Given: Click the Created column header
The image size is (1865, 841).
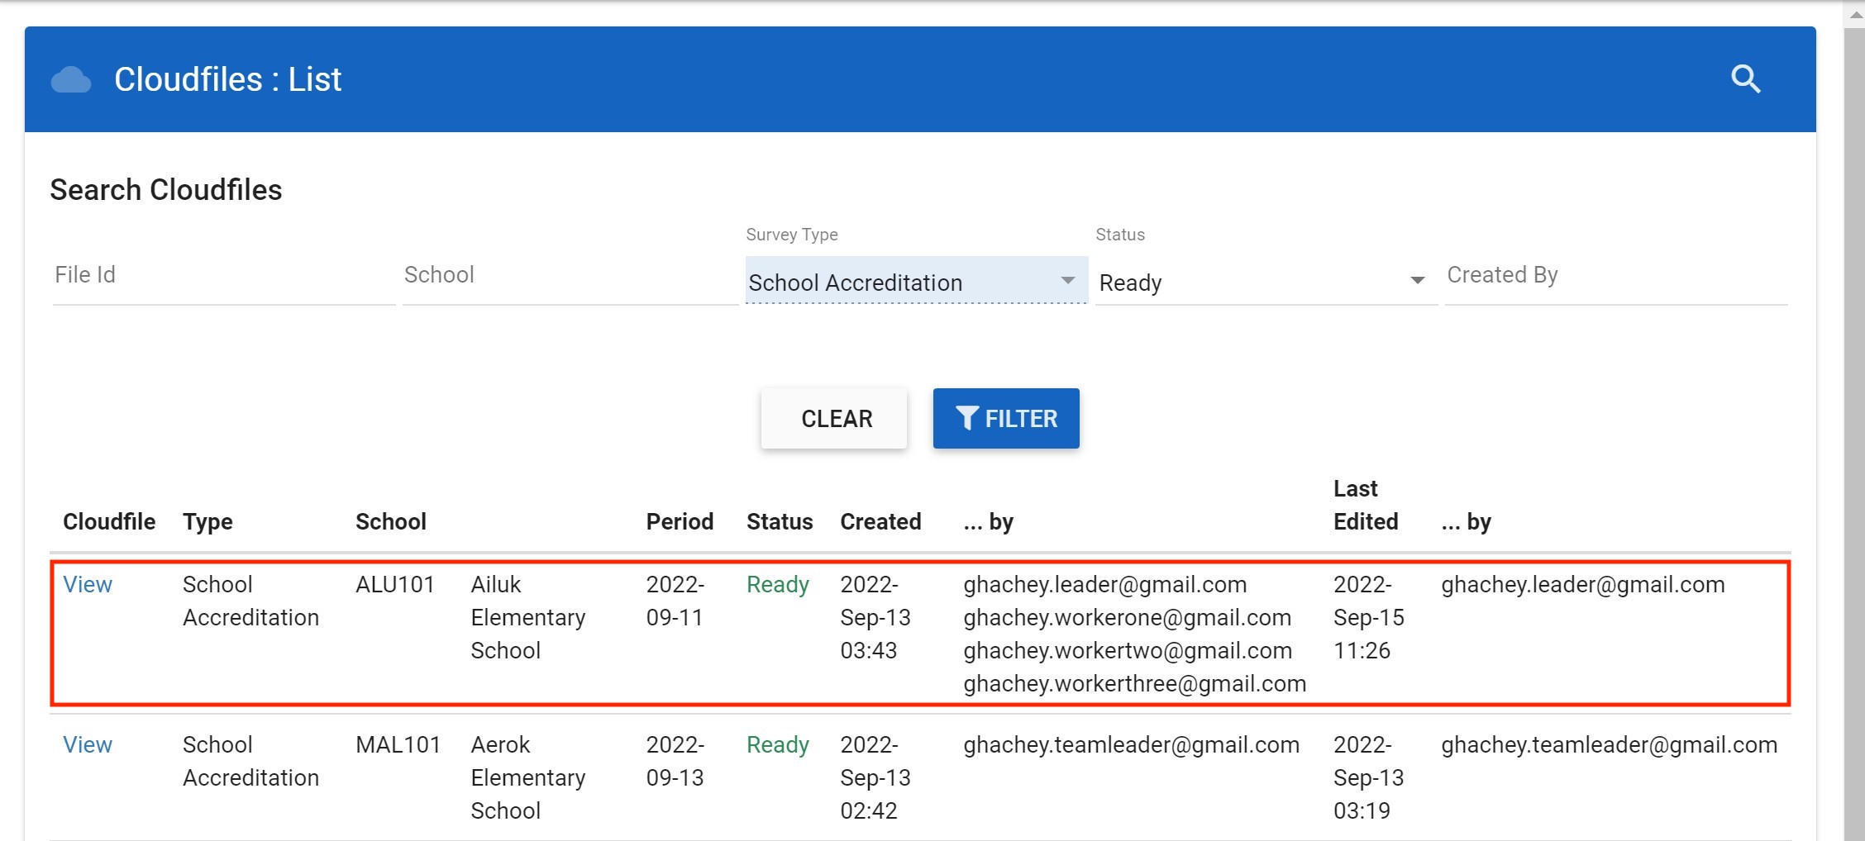Looking at the screenshot, I should click(880, 522).
